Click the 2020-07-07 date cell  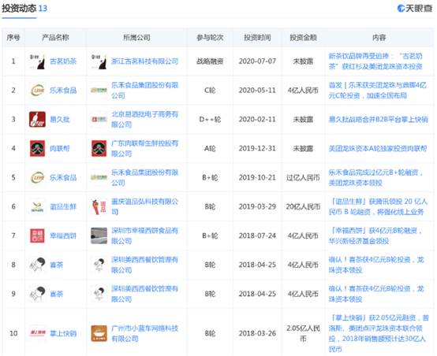(x=257, y=61)
